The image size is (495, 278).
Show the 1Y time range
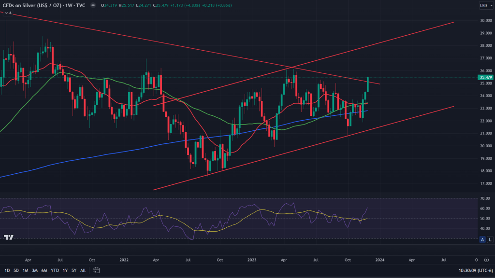(65, 270)
